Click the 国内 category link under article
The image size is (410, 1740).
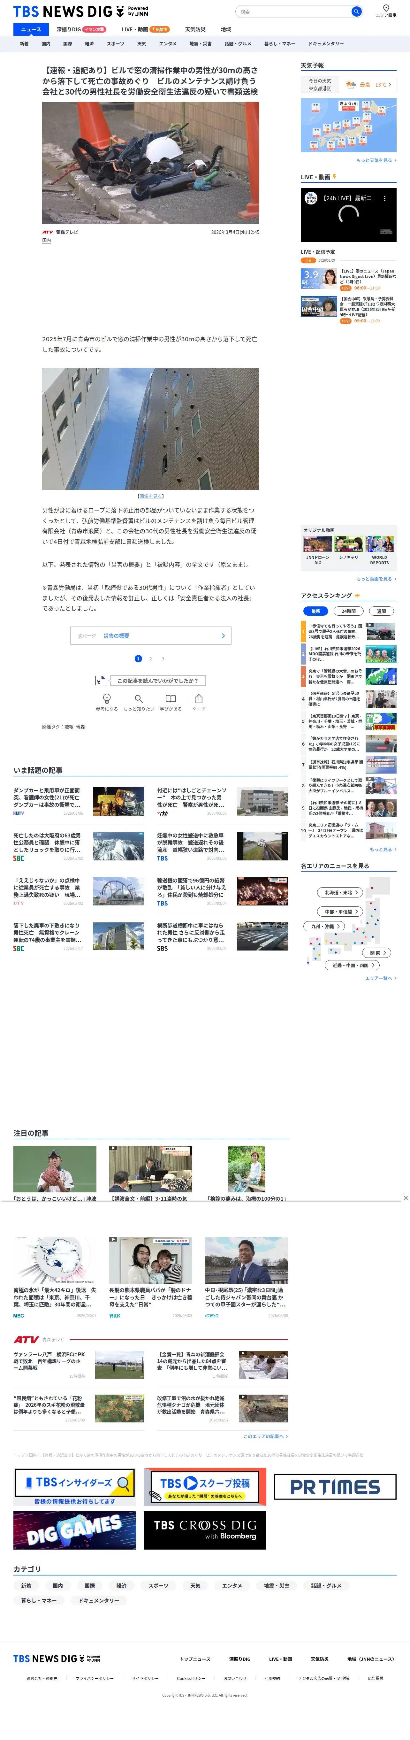pyautogui.click(x=47, y=241)
